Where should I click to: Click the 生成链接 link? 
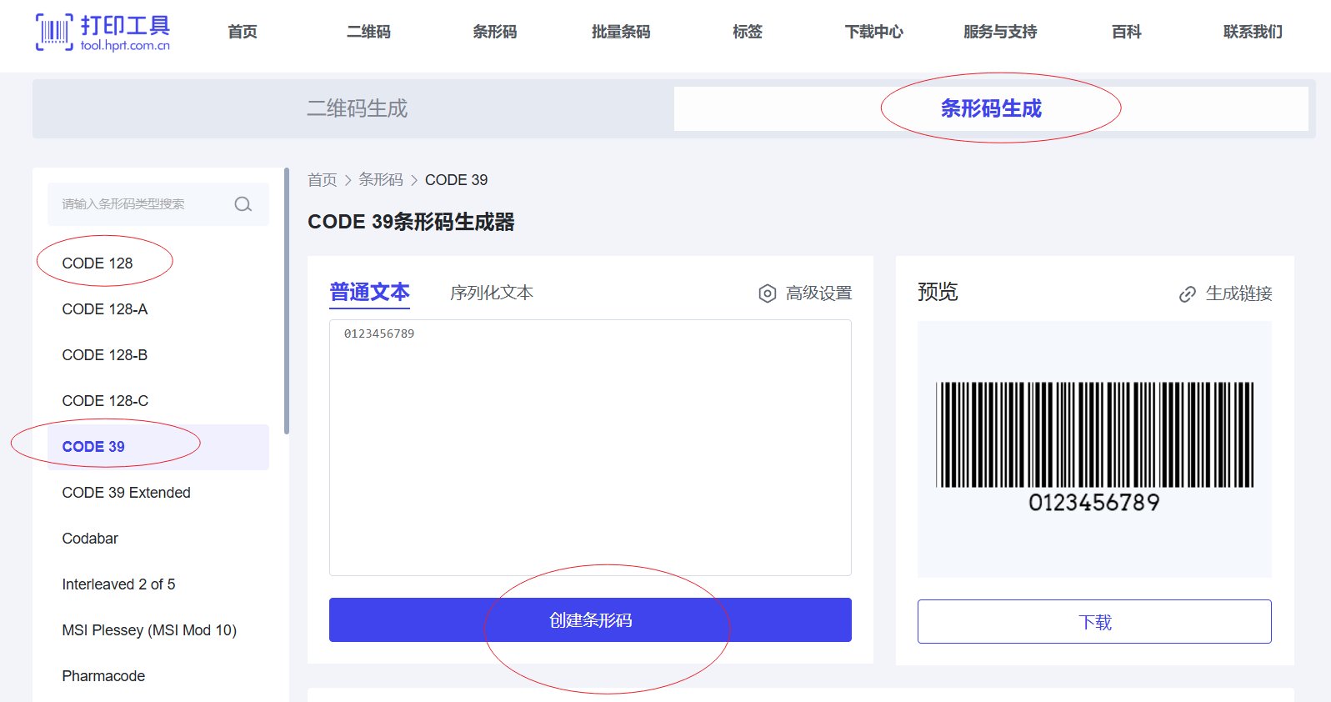pos(1226,293)
